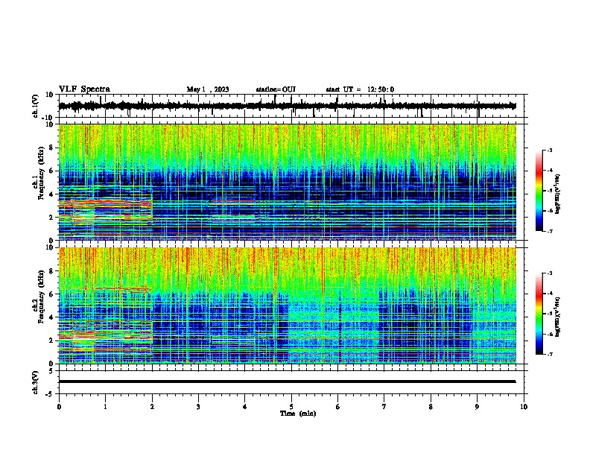Click the "6" kHz tick of ch.1 spectrogram

[x=51, y=171]
